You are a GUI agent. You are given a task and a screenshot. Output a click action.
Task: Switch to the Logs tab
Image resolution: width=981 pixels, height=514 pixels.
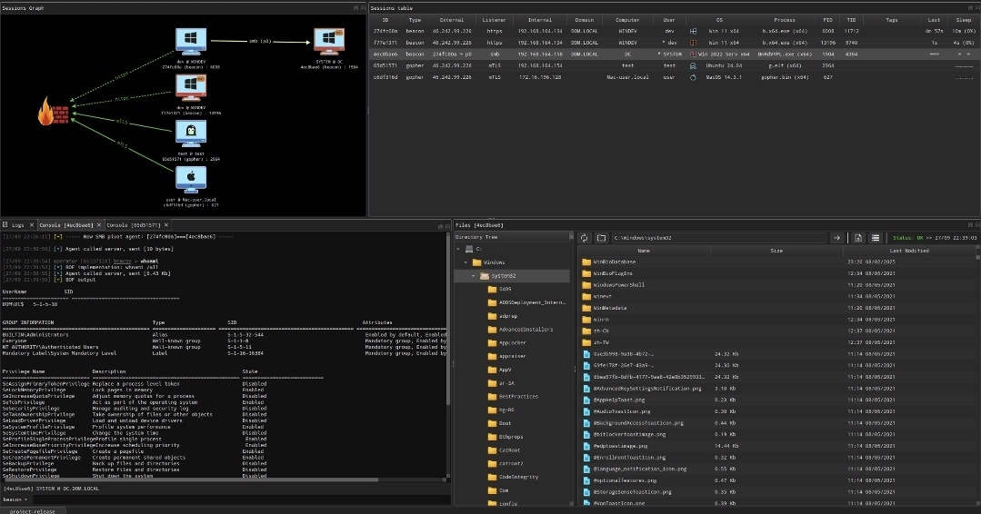point(17,224)
